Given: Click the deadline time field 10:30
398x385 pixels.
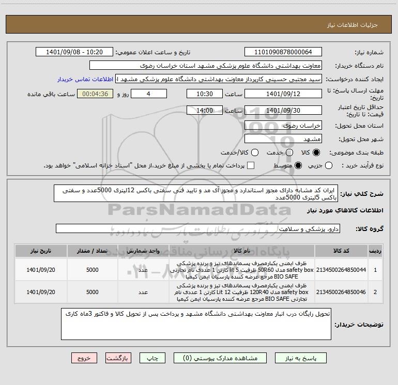Looking at the screenshot, I should pyautogui.click(x=205, y=94).
